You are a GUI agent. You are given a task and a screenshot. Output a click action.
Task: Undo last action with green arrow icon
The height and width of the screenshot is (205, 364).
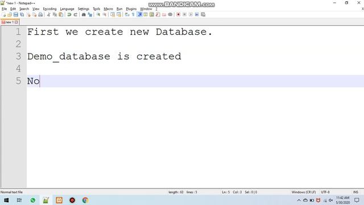69,15
